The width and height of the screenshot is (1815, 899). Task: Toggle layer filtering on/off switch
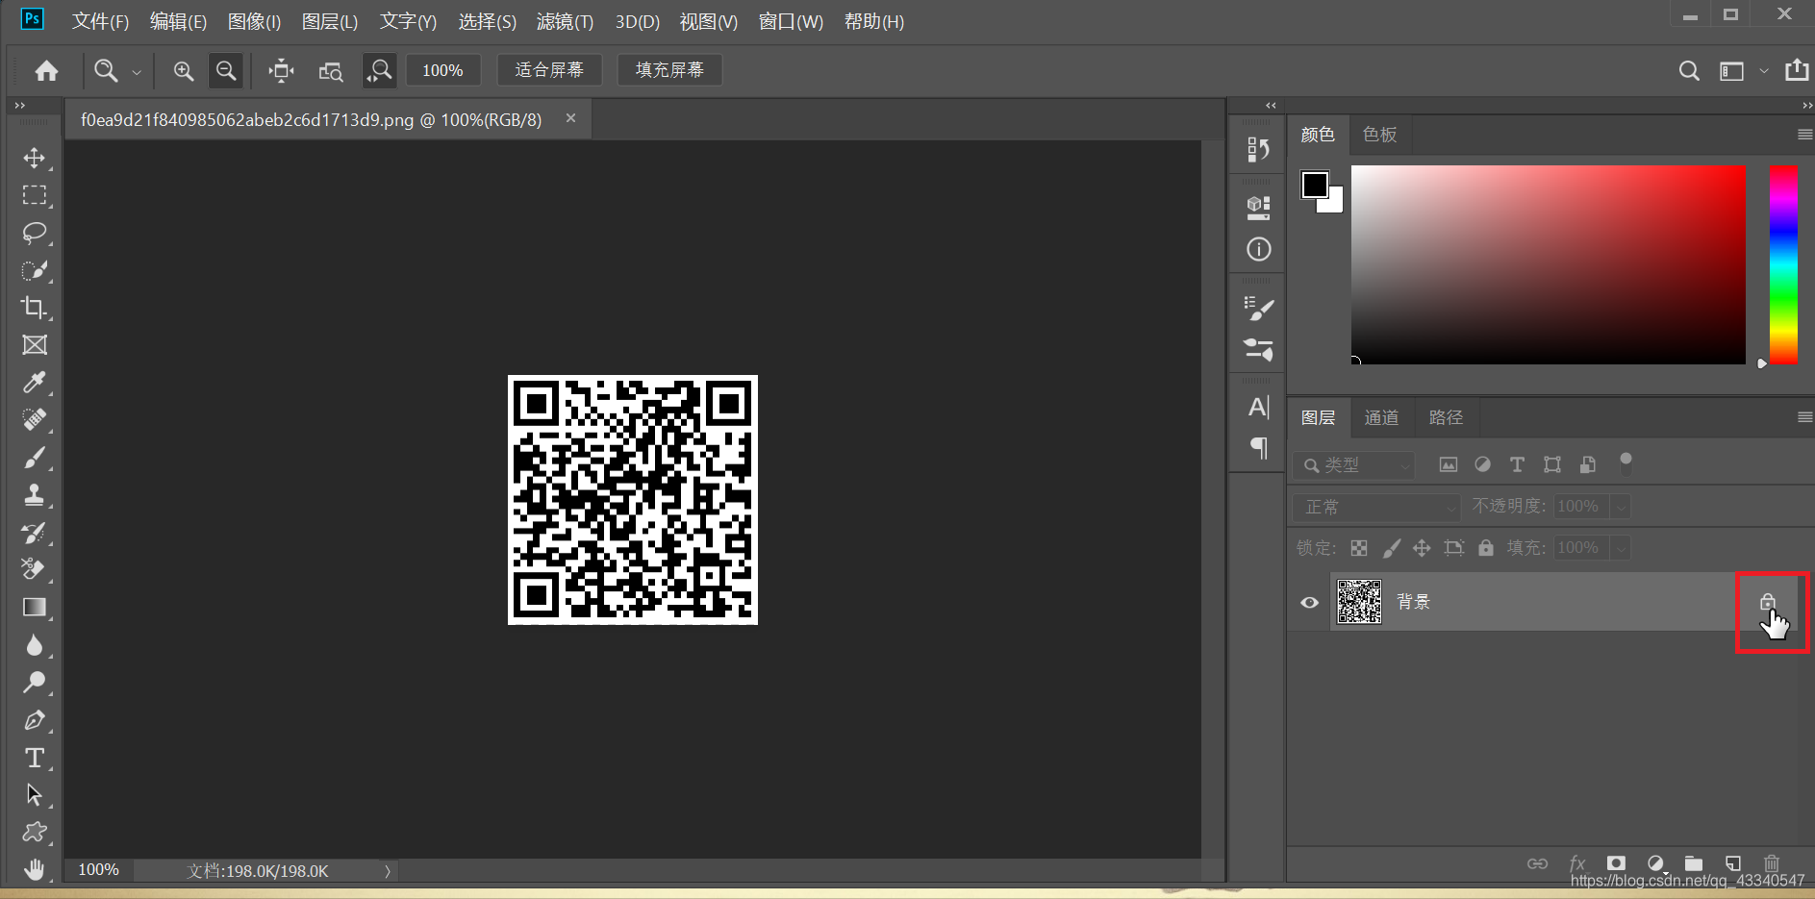point(1626,463)
